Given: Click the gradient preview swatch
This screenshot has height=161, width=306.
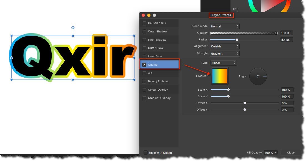Looking at the screenshot, I should coord(220,76).
